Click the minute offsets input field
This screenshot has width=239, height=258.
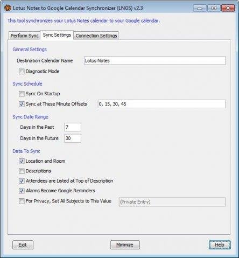pyautogui.click(x=161, y=104)
